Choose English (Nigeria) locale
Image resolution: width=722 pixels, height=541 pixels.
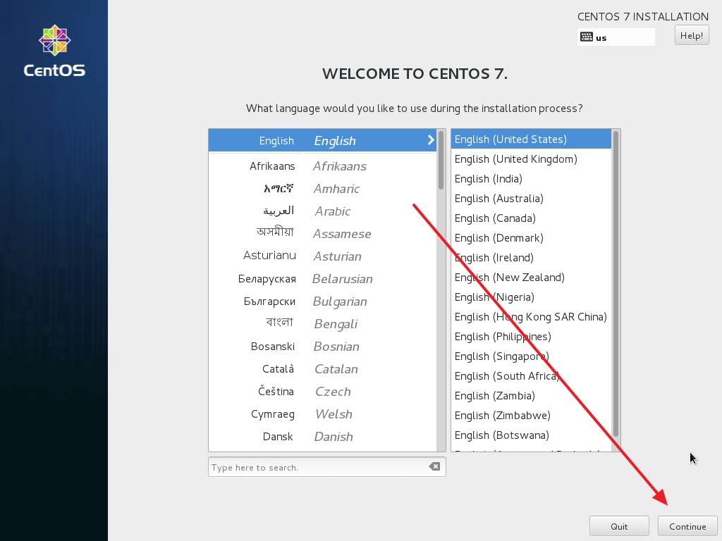532,297
